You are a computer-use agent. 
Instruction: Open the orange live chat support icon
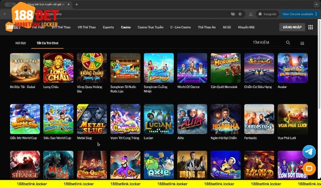[309, 168]
